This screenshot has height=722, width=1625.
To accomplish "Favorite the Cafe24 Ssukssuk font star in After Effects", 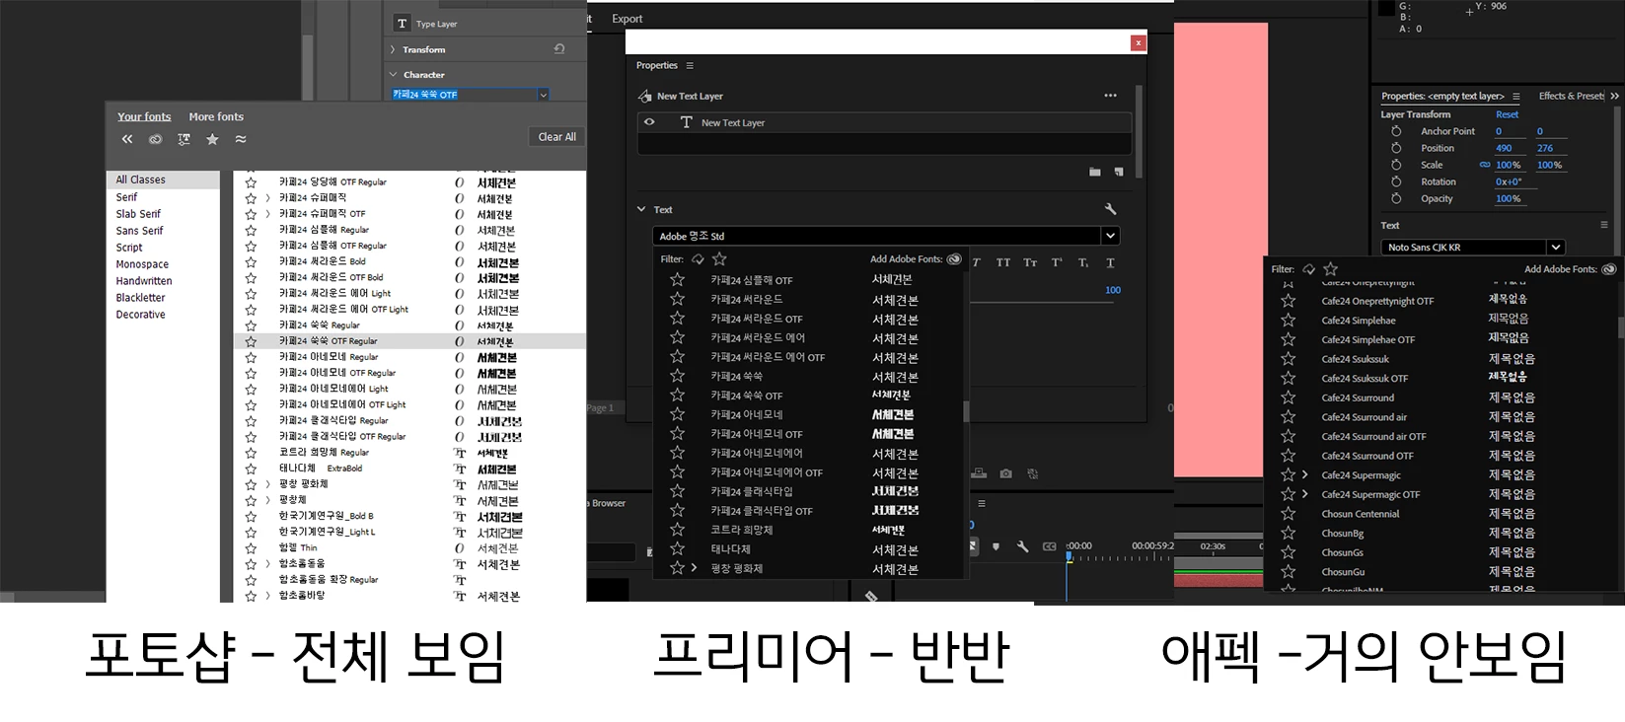I will (1288, 359).
